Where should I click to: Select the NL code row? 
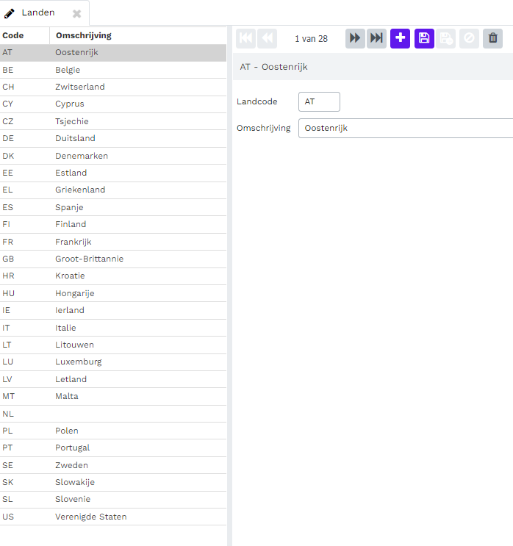click(x=113, y=414)
